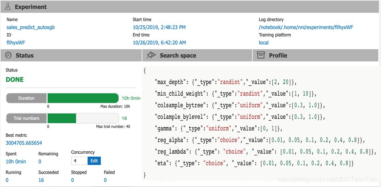Click the "reg_lambda" JSON line
This screenshot has width=381, height=187.
[266, 152]
